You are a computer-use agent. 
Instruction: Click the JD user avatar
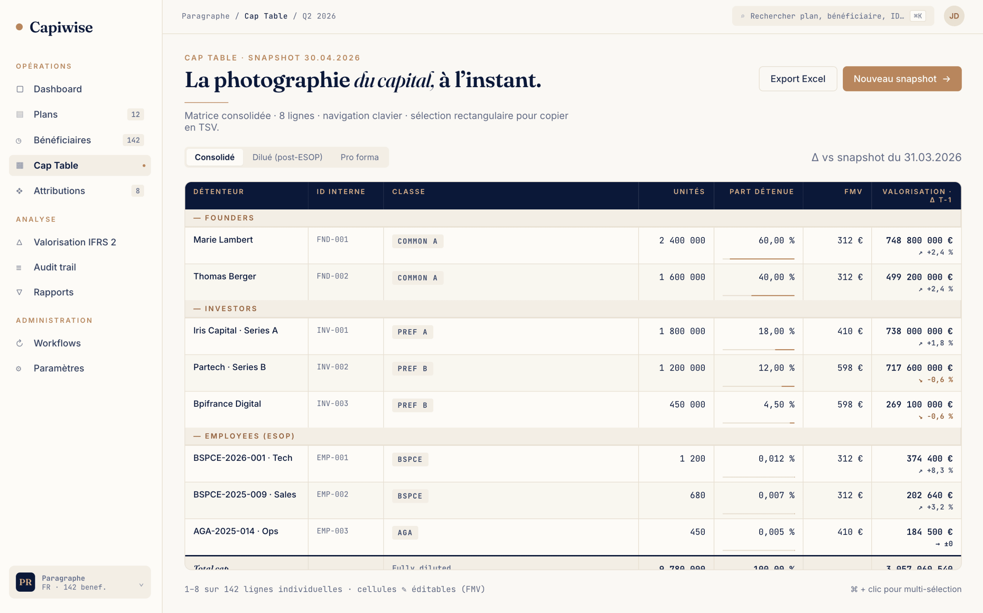[954, 16]
